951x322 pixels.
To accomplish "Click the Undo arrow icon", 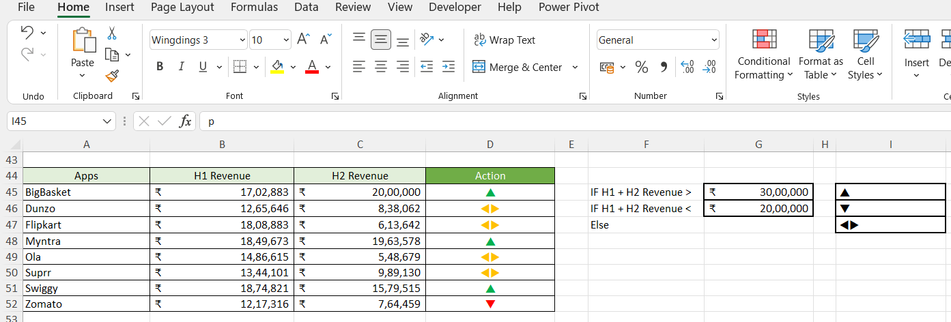I will coord(28,32).
